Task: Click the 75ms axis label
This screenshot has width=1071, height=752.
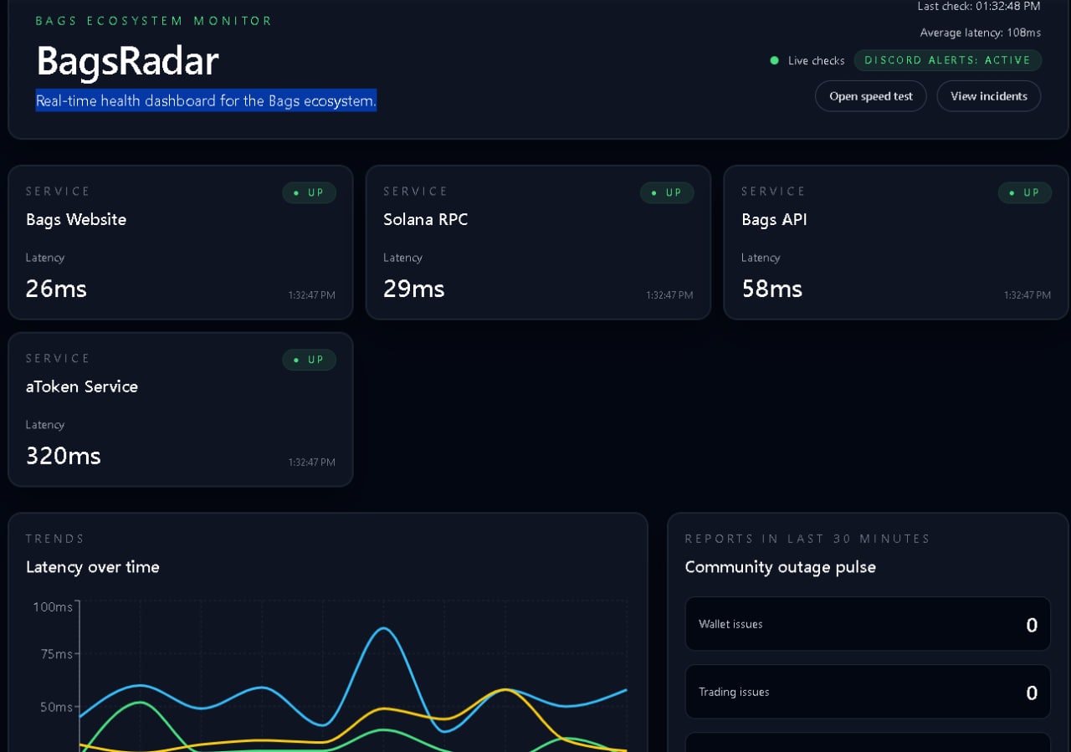Action: pos(57,654)
